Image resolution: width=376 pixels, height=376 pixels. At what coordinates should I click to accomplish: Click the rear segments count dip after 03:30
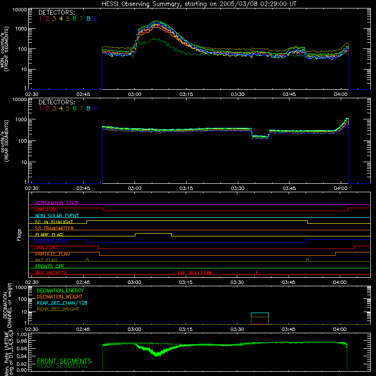pyautogui.click(x=260, y=137)
